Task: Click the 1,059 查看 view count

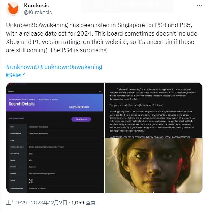Action: point(83,202)
